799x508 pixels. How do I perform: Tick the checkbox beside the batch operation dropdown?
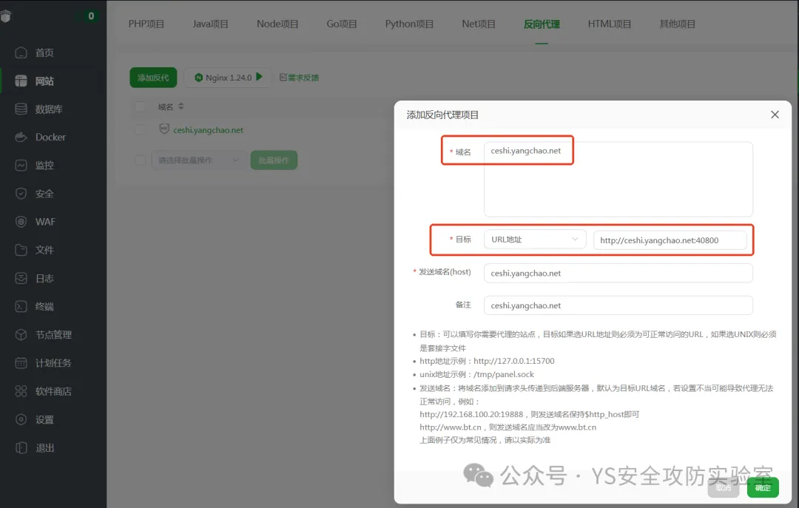coord(140,160)
